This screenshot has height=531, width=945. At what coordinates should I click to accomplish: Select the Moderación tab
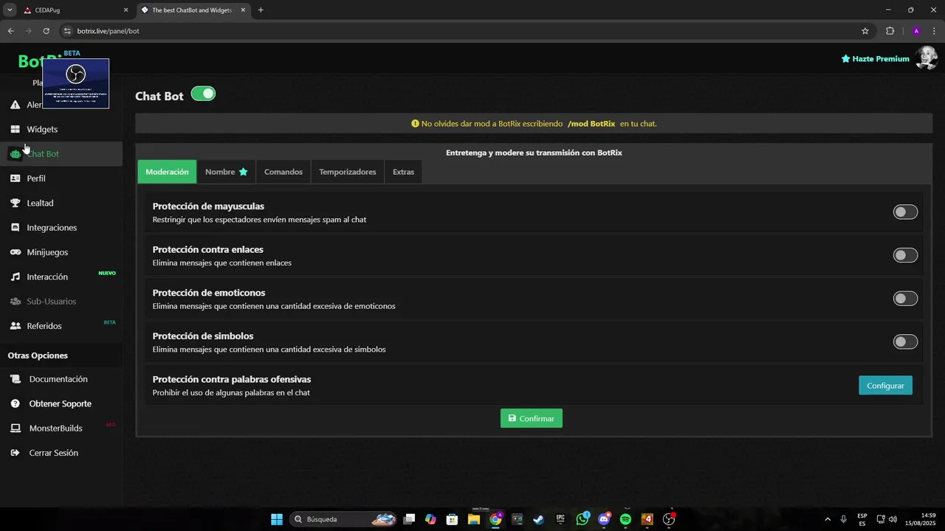point(167,172)
